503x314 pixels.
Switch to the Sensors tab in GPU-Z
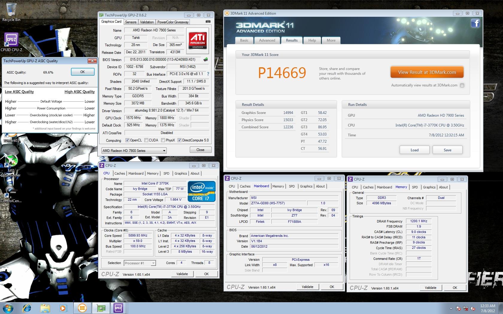click(131, 22)
